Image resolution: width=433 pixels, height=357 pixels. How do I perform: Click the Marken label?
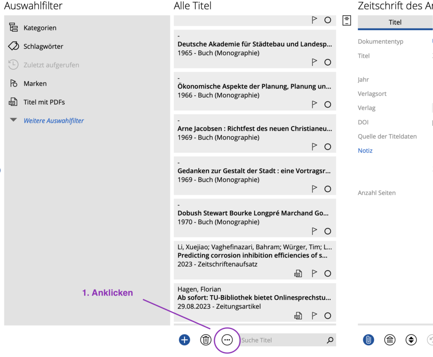(35, 83)
